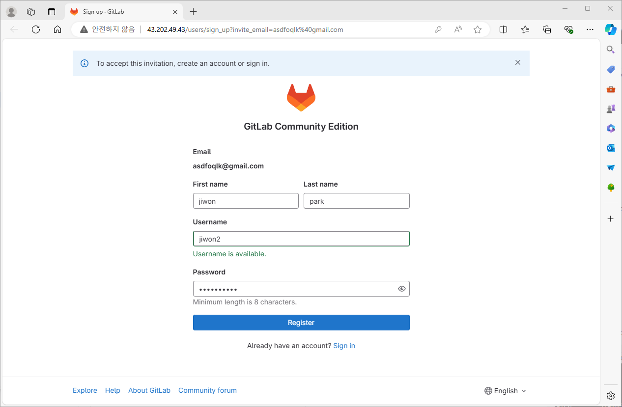Open the sidebar paper plane icon
Image resolution: width=622 pixels, height=407 pixels.
[611, 167]
